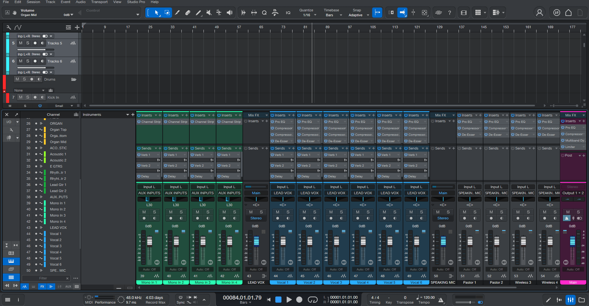Screen dimensions: 589x306
Task: Select the Eraser tool
Action: click(x=188, y=13)
